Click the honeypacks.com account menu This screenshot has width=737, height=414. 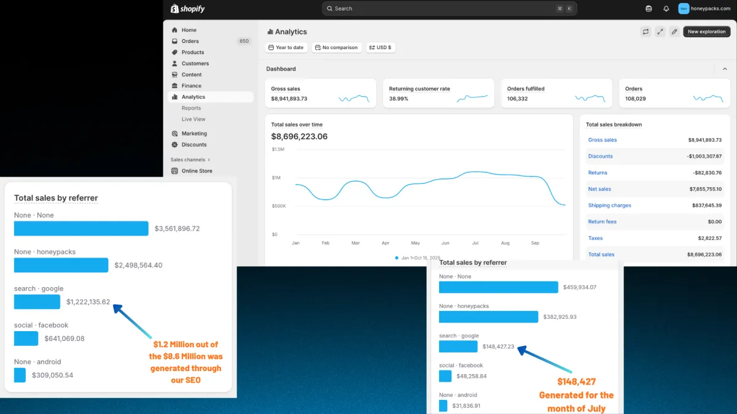704,9
